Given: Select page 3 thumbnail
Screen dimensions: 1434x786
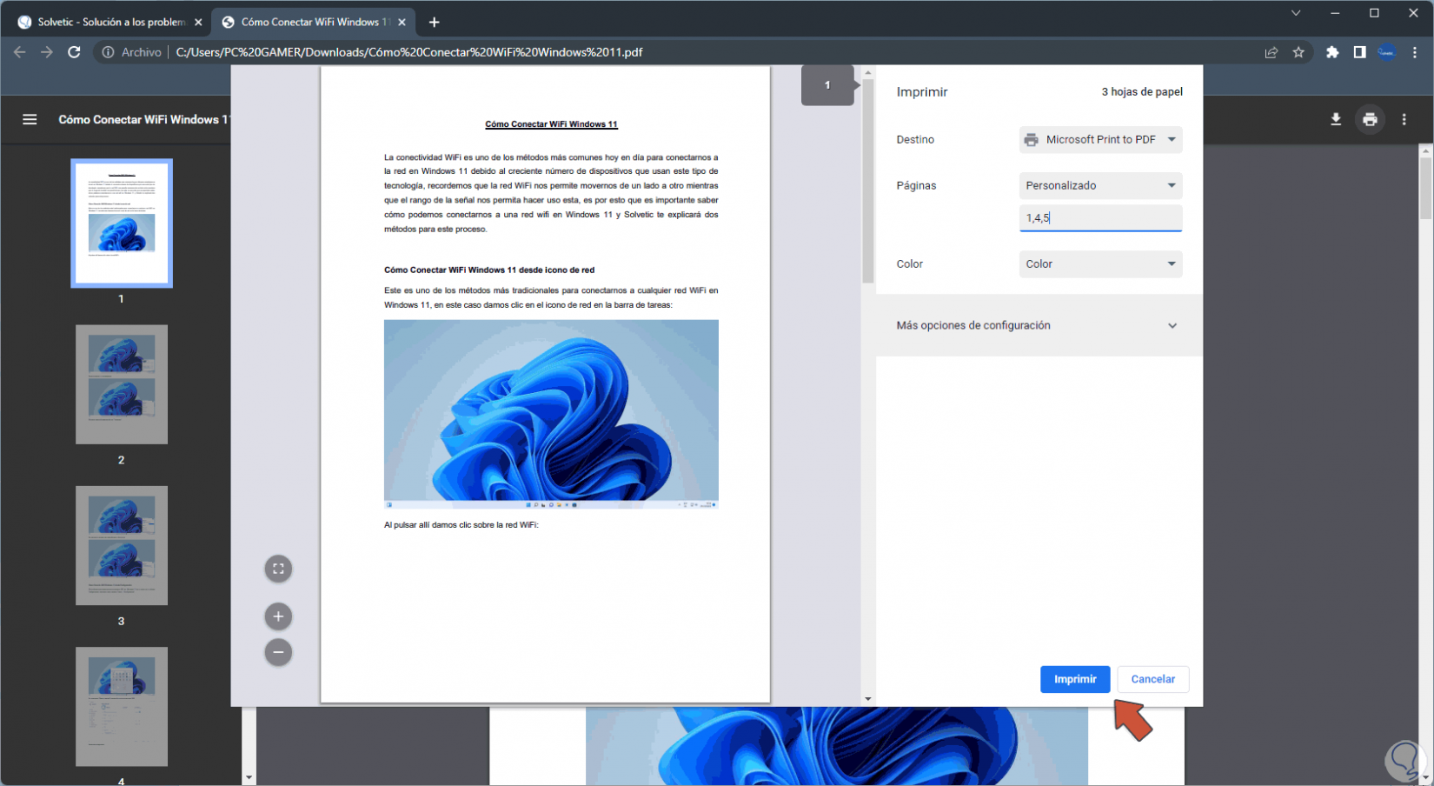Looking at the screenshot, I should click(x=122, y=545).
